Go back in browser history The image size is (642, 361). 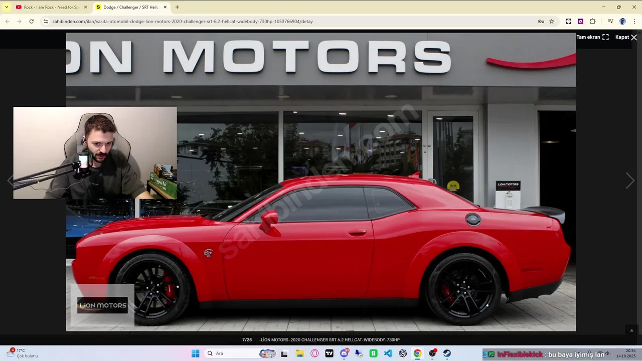click(x=8, y=22)
